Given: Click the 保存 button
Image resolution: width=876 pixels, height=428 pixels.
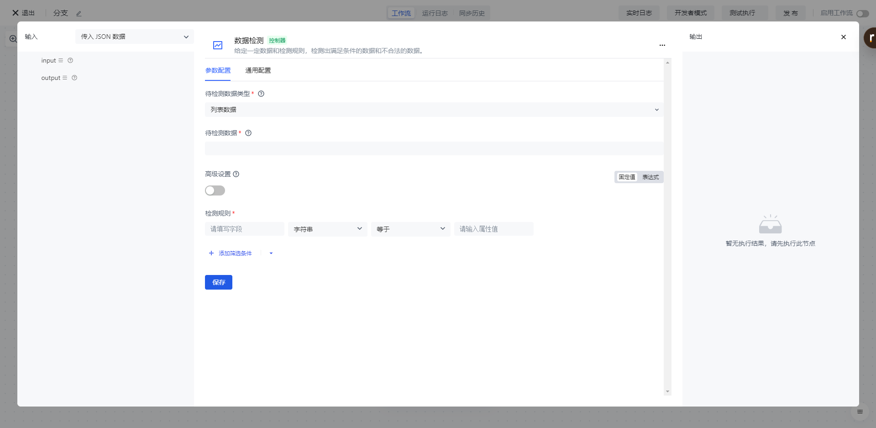Looking at the screenshot, I should 218,282.
